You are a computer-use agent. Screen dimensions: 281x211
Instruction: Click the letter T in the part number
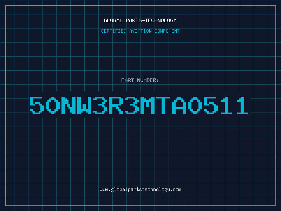[x=163, y=105]
